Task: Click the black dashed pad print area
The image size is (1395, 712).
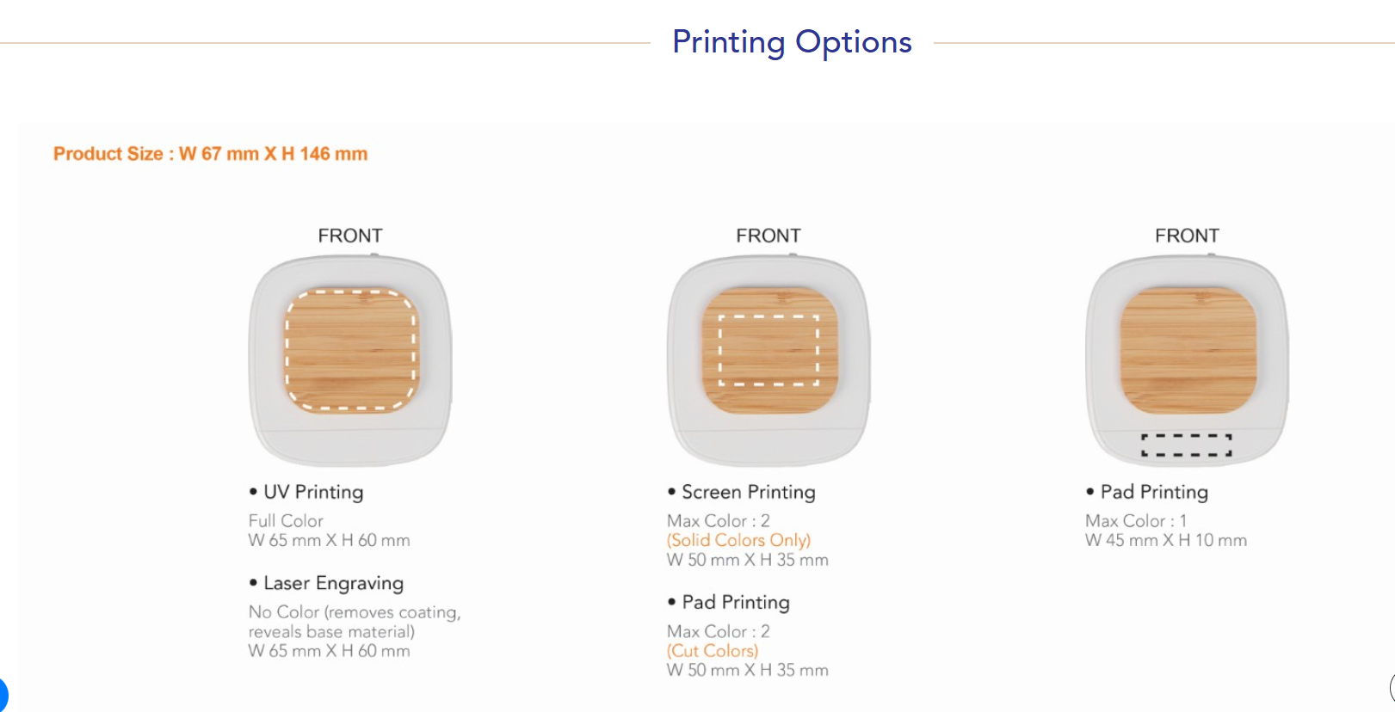Action: point(1187,445)
